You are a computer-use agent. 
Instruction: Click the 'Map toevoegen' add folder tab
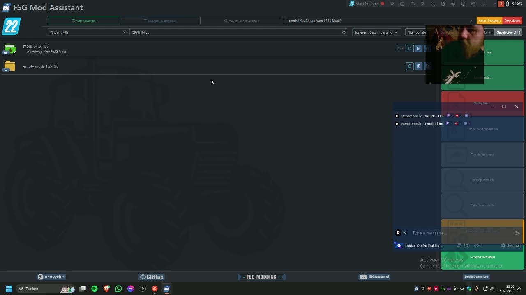tap(84, 20)
